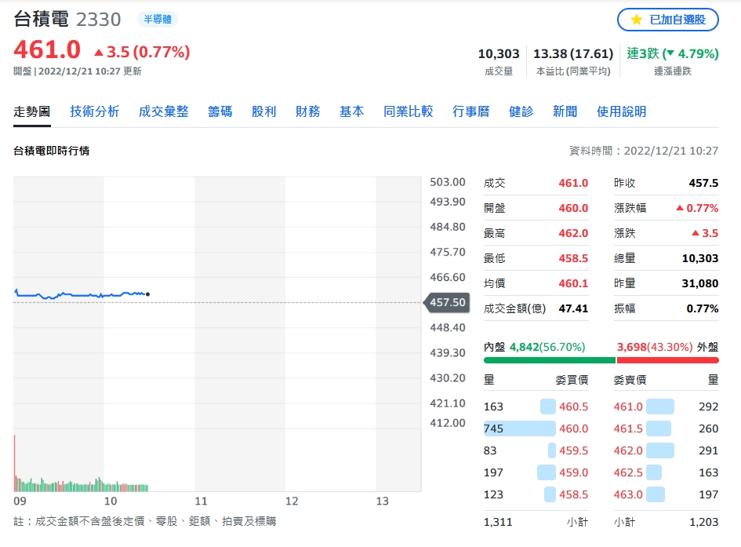Image resolution: width=741 pixels, height=547 pixels.
Task: Select ask price 461.5
Action: tap(628, 428)
